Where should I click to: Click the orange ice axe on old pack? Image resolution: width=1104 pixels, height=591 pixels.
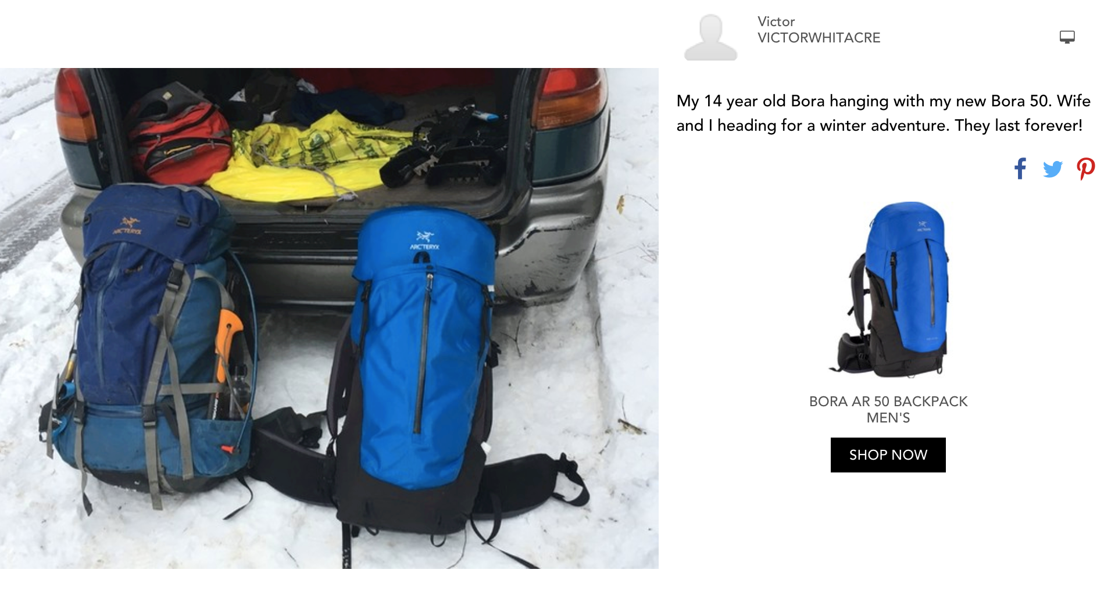coord(228,343)
